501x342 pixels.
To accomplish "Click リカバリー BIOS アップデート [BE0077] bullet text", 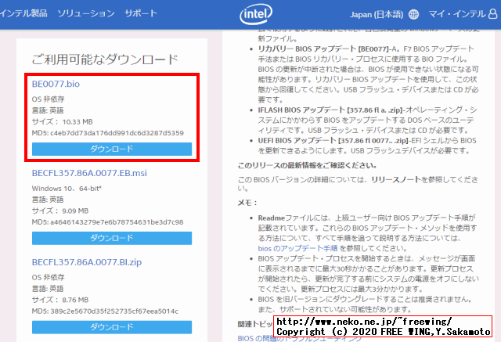I will coord(323,49).
